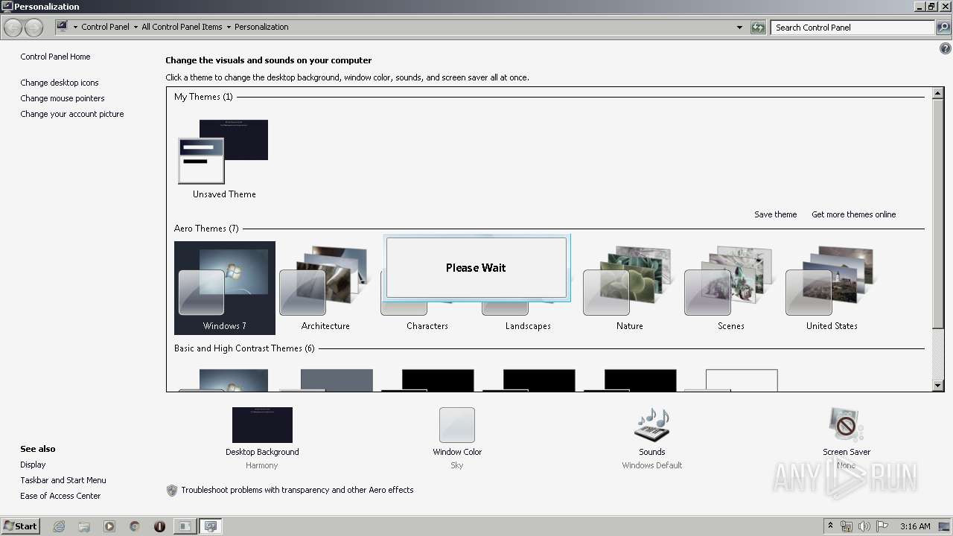Open Change your account picture link

tap(72, 114)
